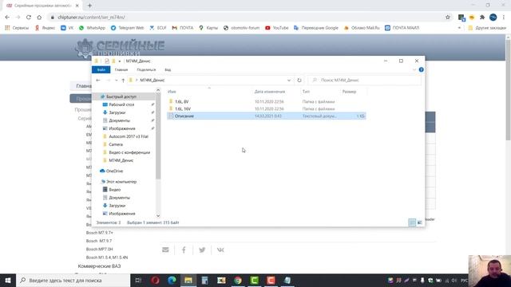The image size is (511, 287).
Task: Open Рабочий стол in Quick access
Action: [121, 104]
